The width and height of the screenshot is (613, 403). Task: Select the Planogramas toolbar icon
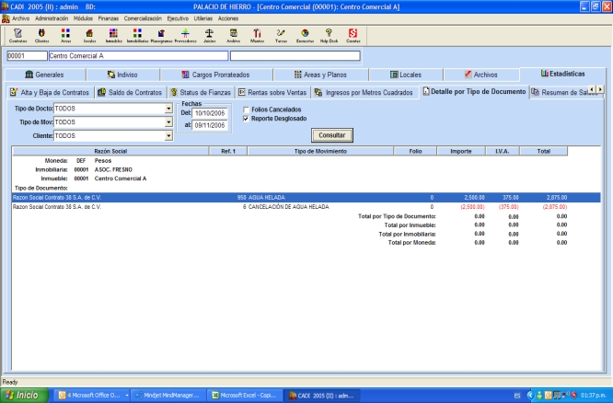tap(160, 36)
